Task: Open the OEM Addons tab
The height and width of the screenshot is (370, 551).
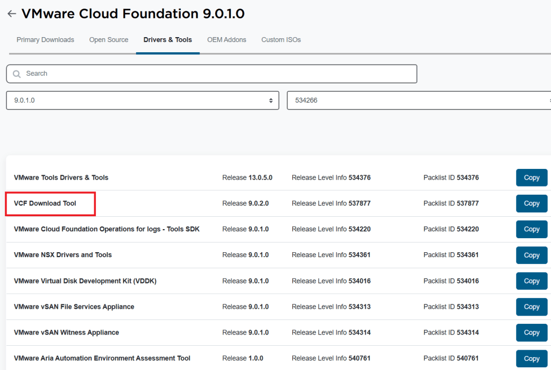Action: point(227,40)
